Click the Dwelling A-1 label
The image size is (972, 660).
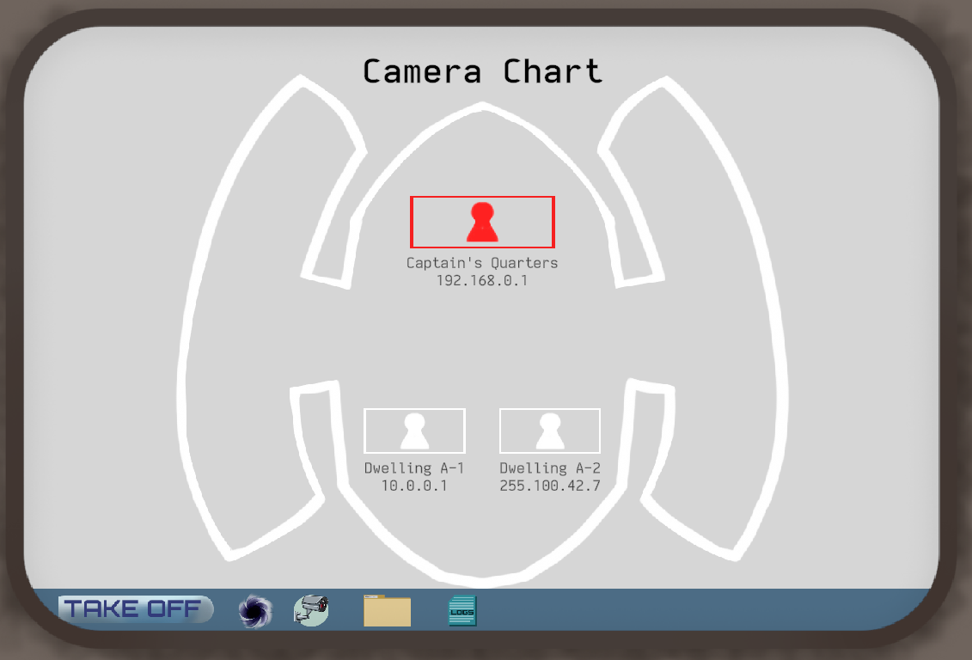pos(414,467)
